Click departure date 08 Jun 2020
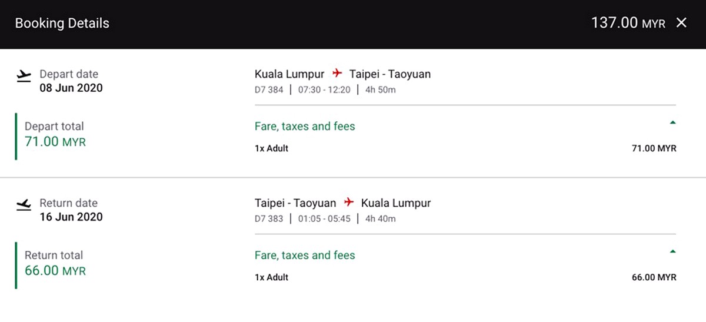 coord(71,88)
